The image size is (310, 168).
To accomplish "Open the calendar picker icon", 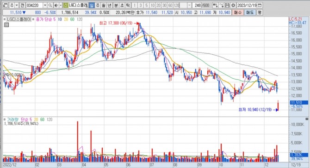I will point(260,6).
